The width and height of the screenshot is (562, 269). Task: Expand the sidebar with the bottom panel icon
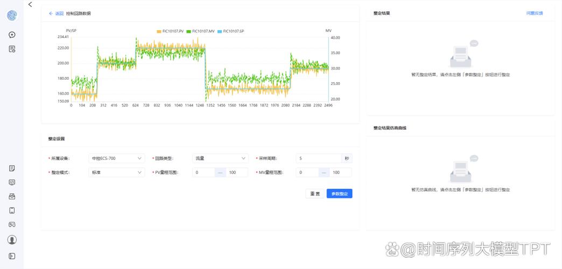point(12,256)
